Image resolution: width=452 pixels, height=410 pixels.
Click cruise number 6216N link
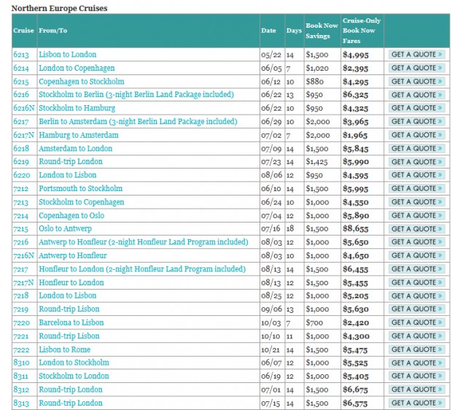23,108
